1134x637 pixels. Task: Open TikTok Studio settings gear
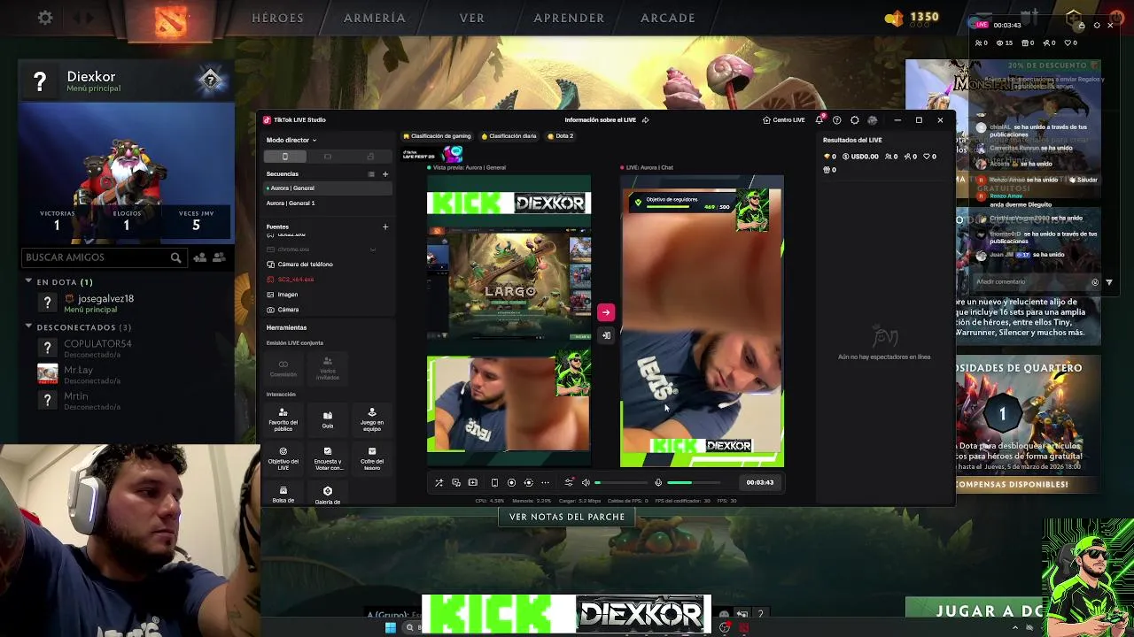coord(854,120)
